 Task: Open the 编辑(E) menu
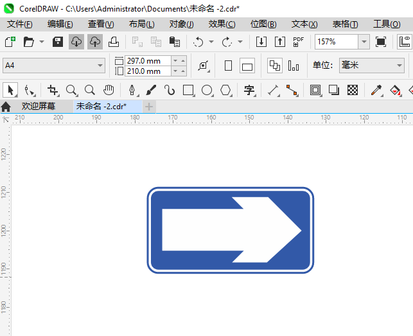coord(60,24)
